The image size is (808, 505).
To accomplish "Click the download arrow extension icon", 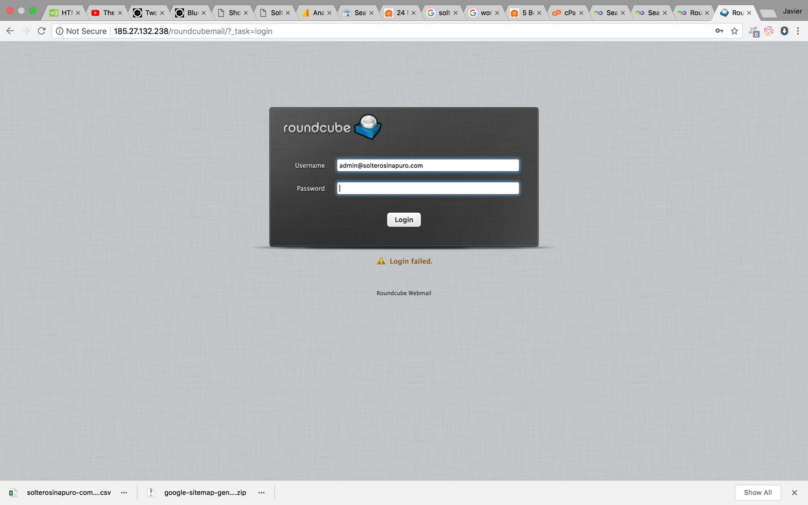I will click(x=784, y=31).
